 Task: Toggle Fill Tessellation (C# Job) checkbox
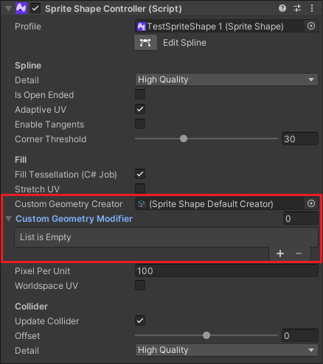coord(140,174)
